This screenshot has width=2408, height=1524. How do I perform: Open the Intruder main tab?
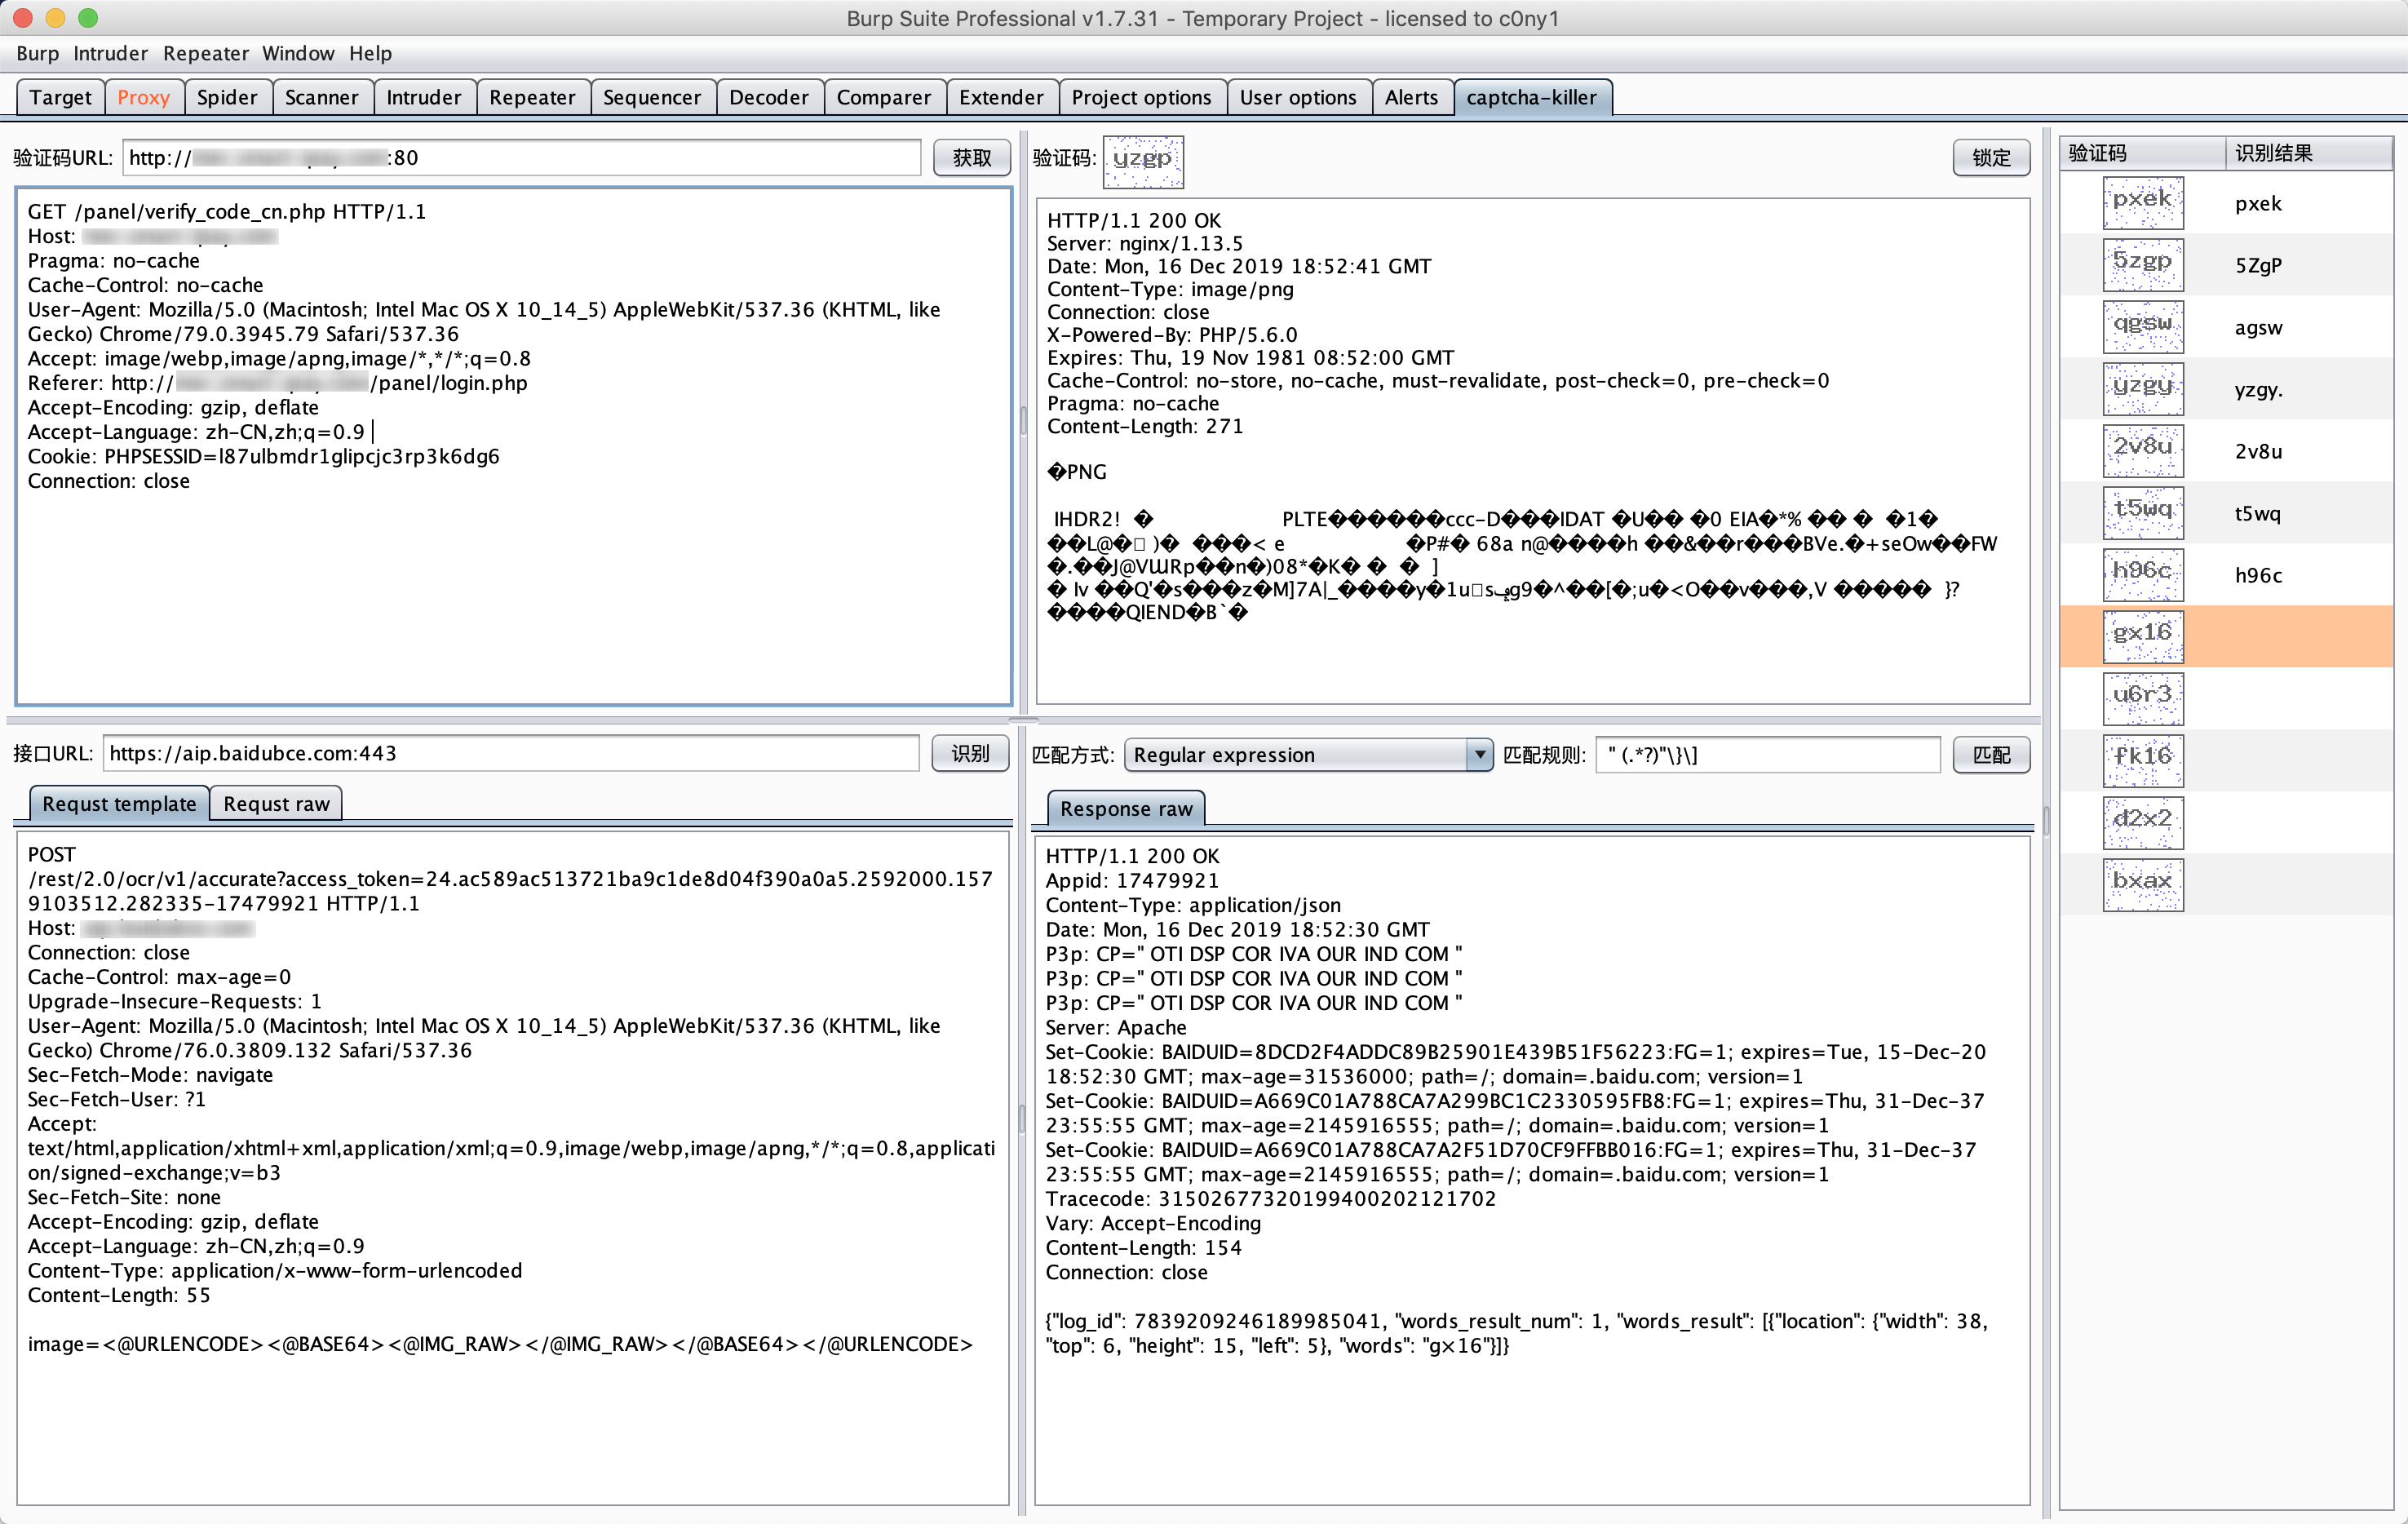click(x=423, y=97)
